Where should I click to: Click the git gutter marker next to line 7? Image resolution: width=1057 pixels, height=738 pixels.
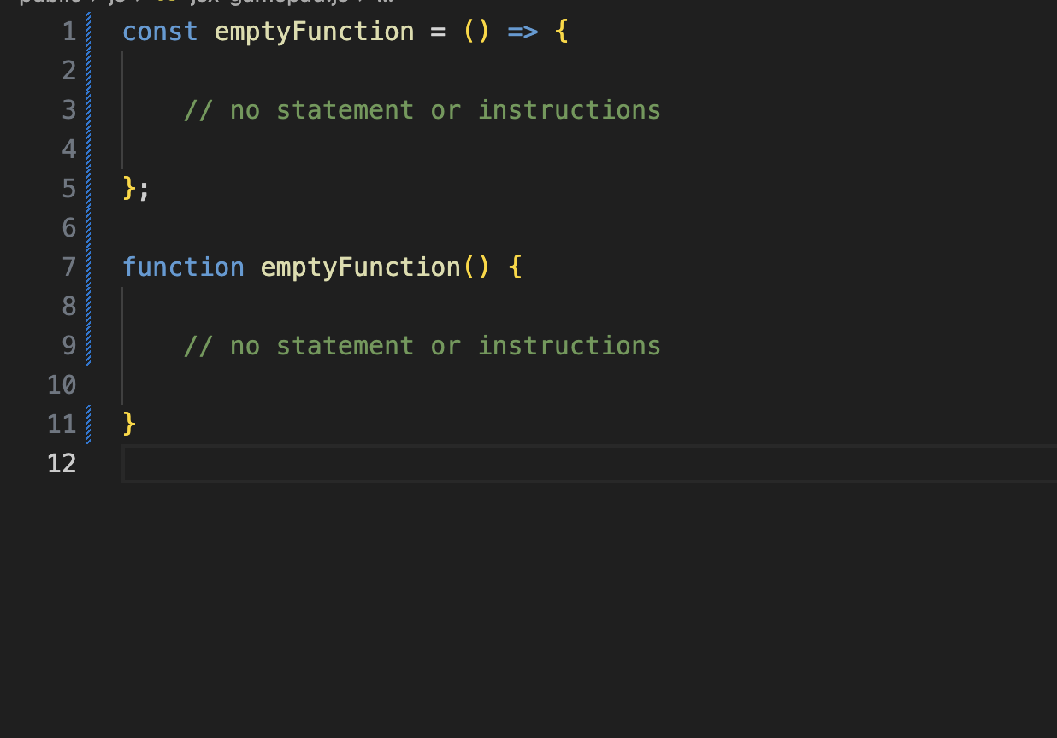[87, 266]
